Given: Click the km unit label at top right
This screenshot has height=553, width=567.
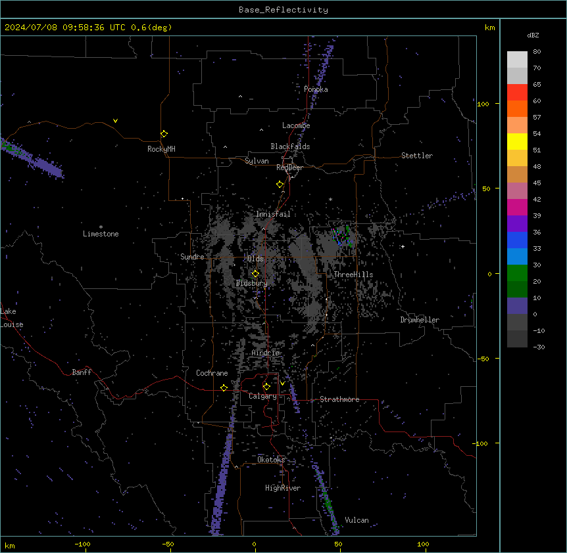Looking at the screenshot, I should coord(490,28).
